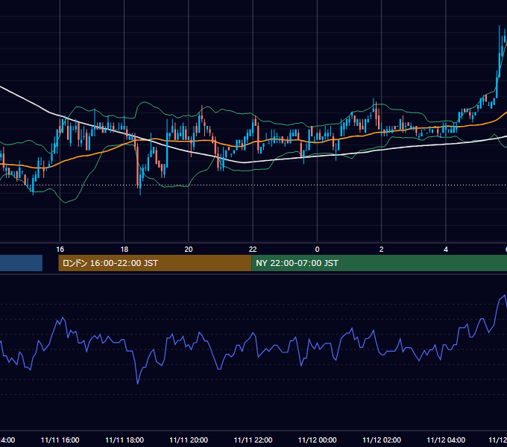Click the London 16:00-22:00 JST session bar
The width and height of the screenshot is (507, 447).
tap(154, 263)
